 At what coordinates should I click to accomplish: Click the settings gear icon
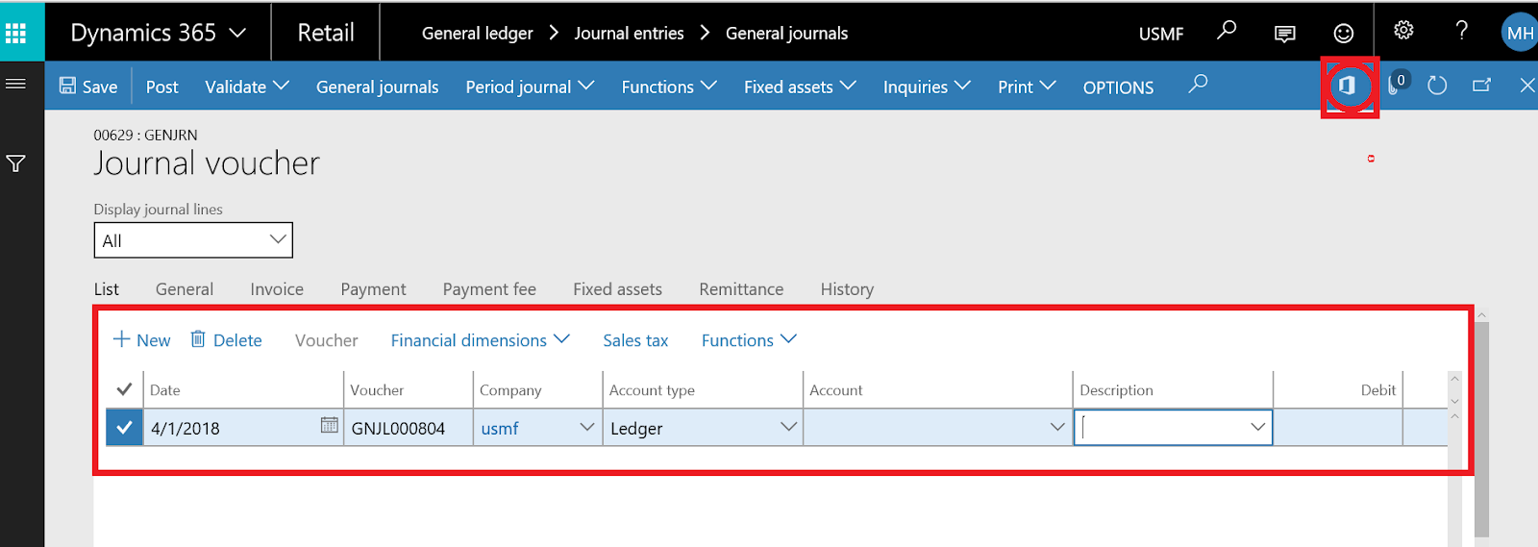(1403, 31)
